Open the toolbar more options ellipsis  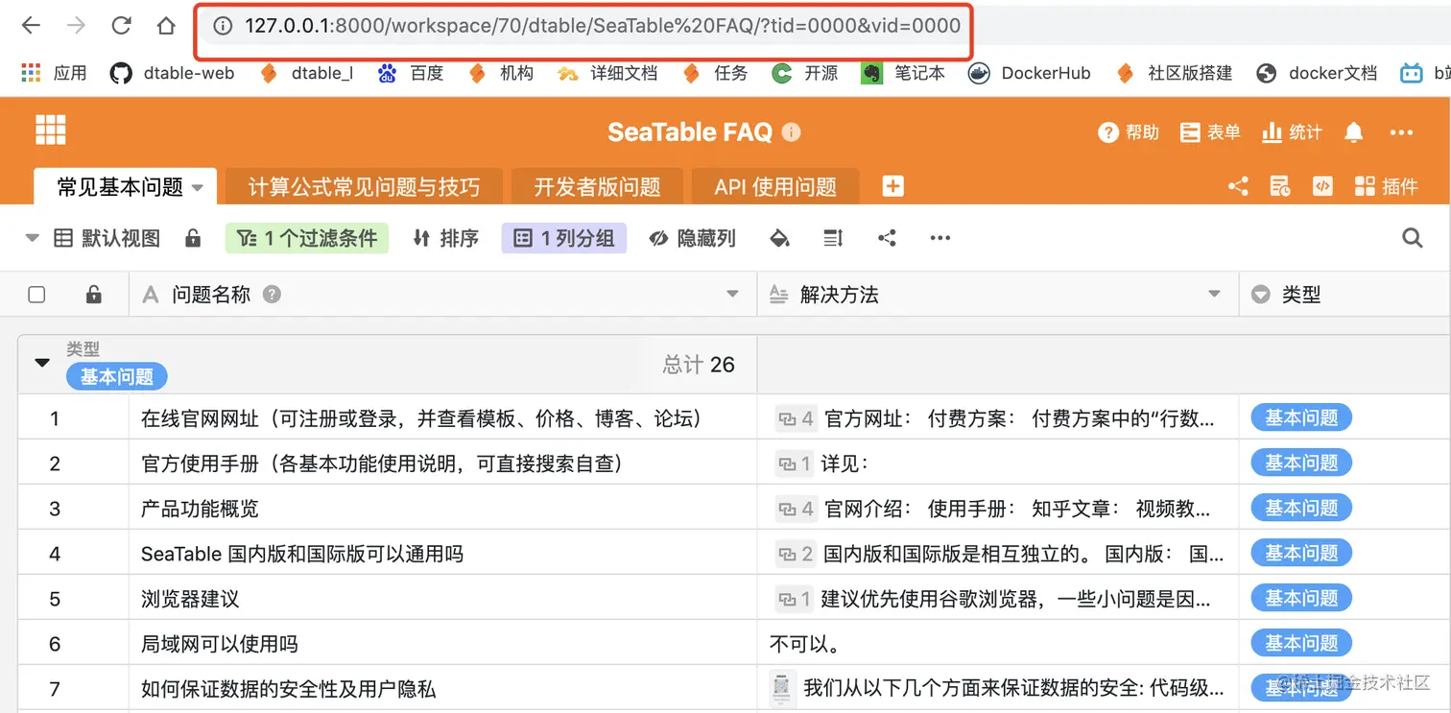(940, 238)
